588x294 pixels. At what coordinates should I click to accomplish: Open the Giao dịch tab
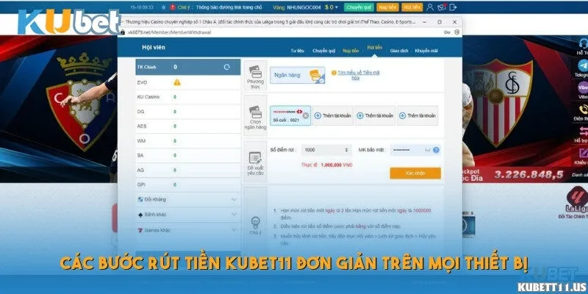coord(399,51)
